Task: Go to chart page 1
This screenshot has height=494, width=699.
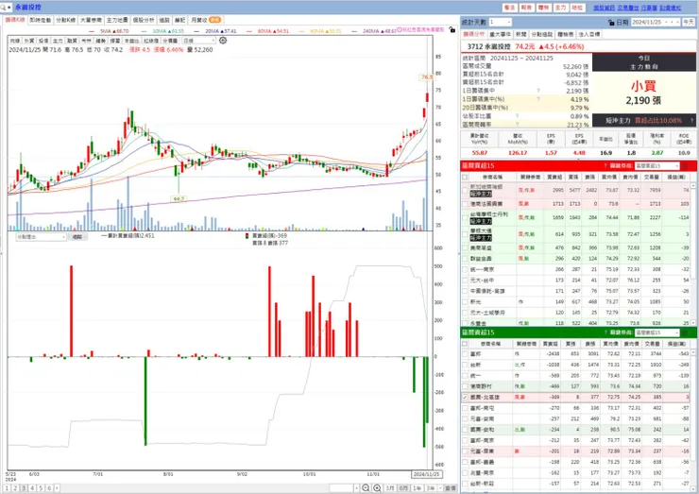Action: [7, 488]
